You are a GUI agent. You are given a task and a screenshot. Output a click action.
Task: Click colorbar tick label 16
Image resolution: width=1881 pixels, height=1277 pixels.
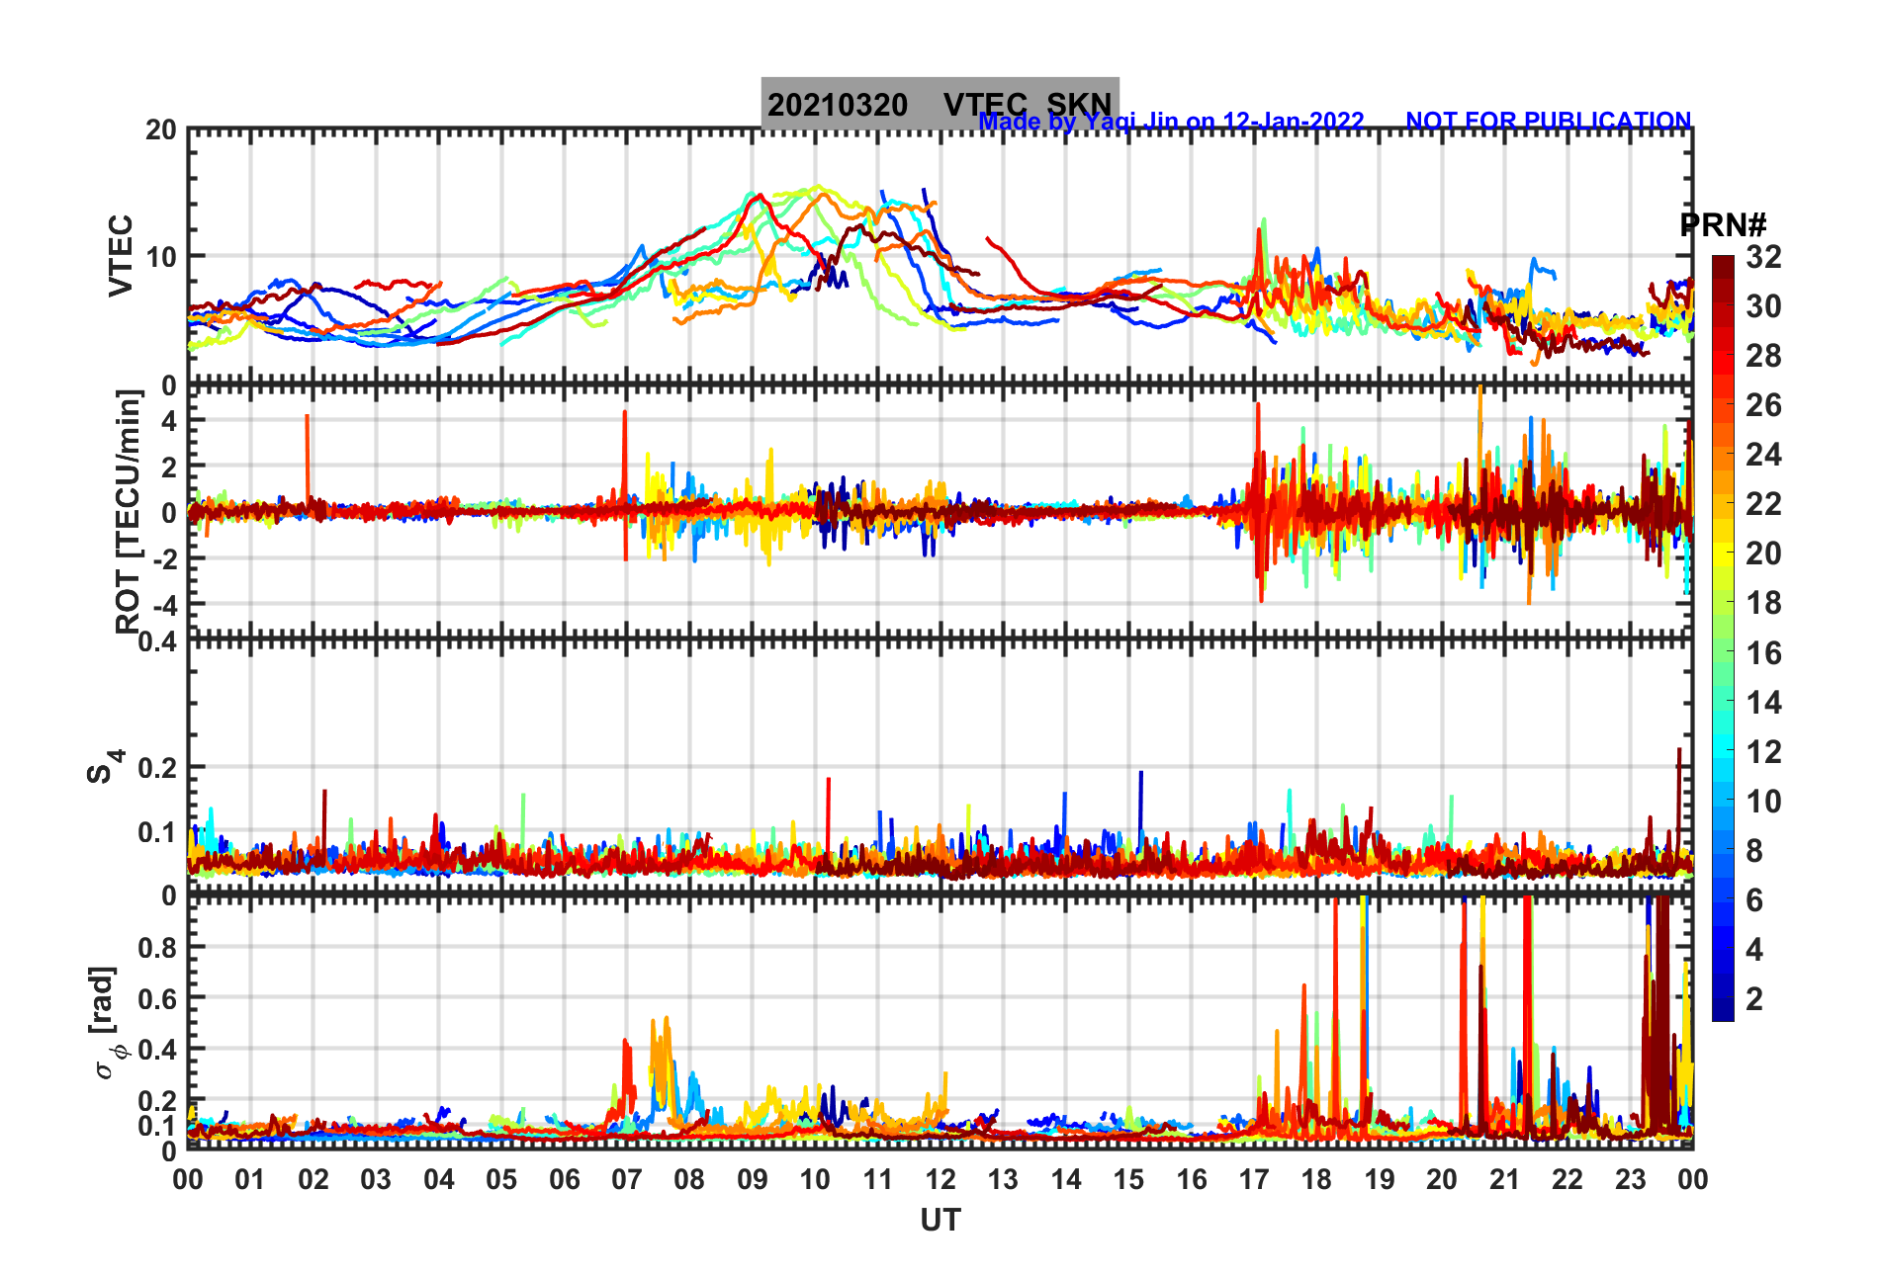(x=1763, y=652)
